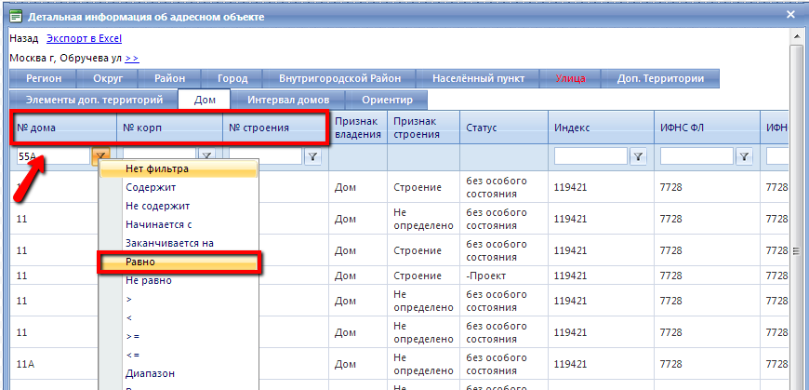Click the Индекс column header

point(601,128)
